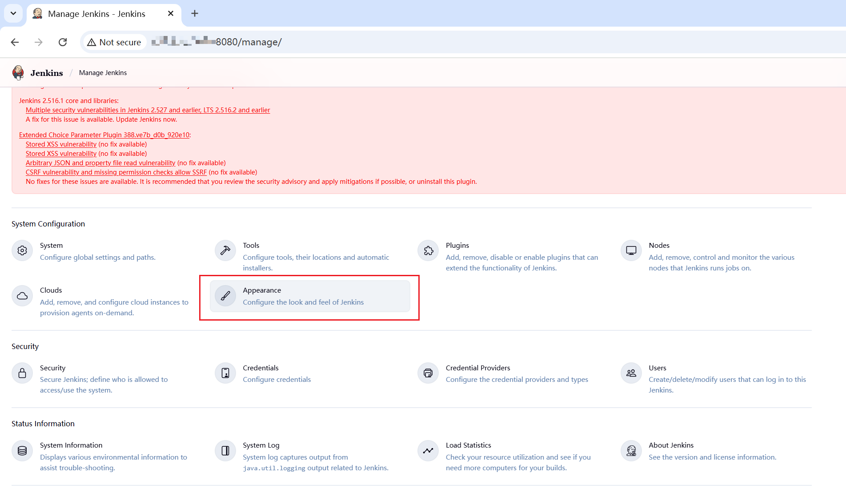Reload the page with refresh icon
The height and width of the screenshot is (496, 846).
(x=63, y=42)
